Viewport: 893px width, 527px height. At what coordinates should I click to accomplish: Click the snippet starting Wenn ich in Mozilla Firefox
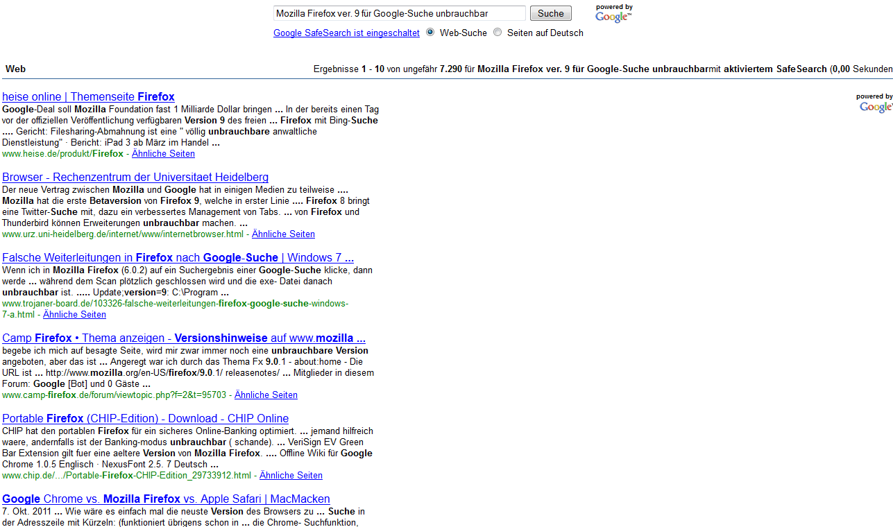187,281
